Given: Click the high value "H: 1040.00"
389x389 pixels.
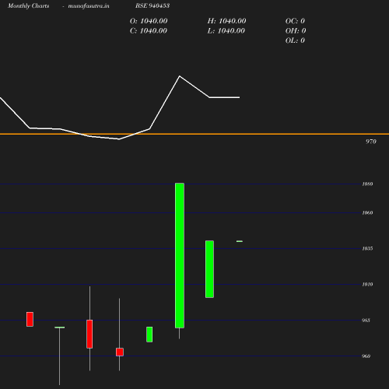Looking at the screenshot, I should pos(226,21).
